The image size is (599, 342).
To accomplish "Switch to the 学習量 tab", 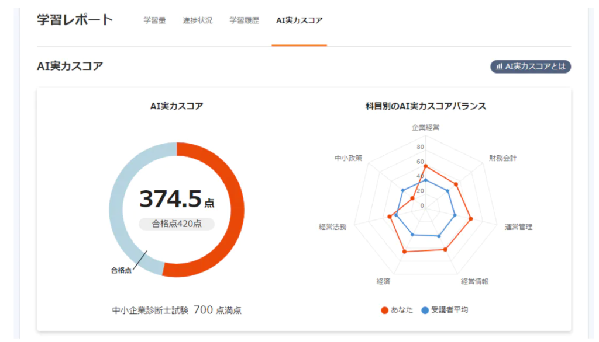I will (154, 20).
